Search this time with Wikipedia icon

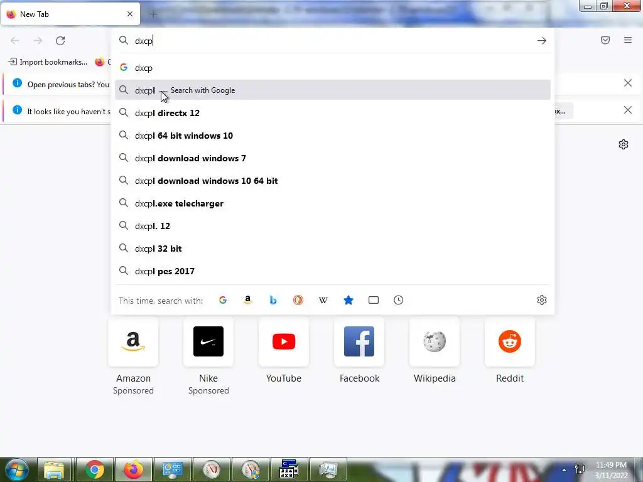point(323,300)
